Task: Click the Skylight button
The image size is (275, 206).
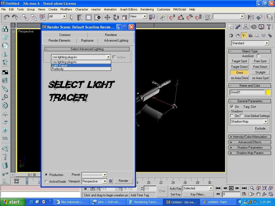Action: [x=260, y=72]
